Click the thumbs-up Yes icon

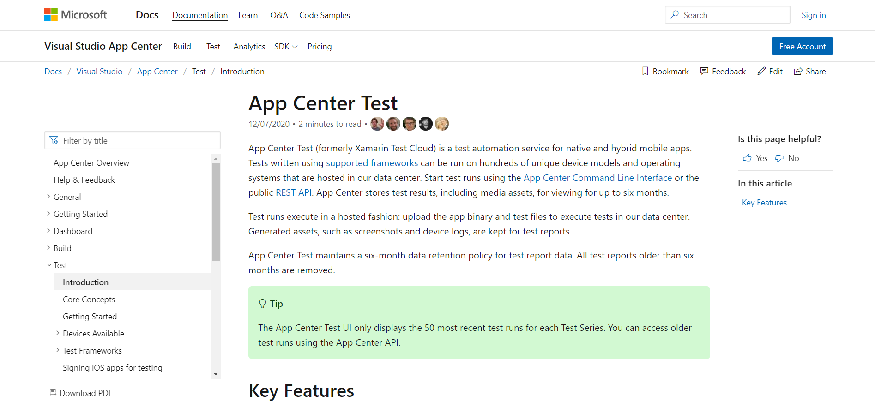tap(747, 158)
